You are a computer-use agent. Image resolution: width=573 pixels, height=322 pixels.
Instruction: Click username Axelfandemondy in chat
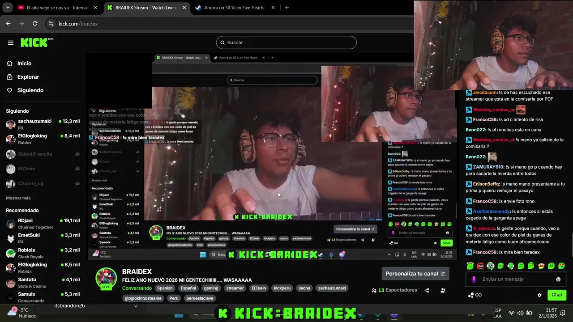tap(492, 212)
